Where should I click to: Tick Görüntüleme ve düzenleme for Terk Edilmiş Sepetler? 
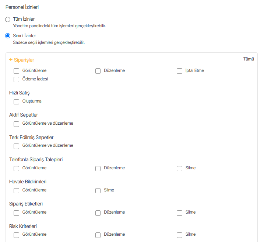pos(16,146)
